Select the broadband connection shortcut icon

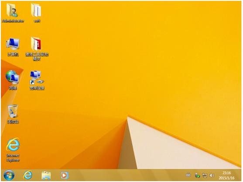[x=37, y=78]
